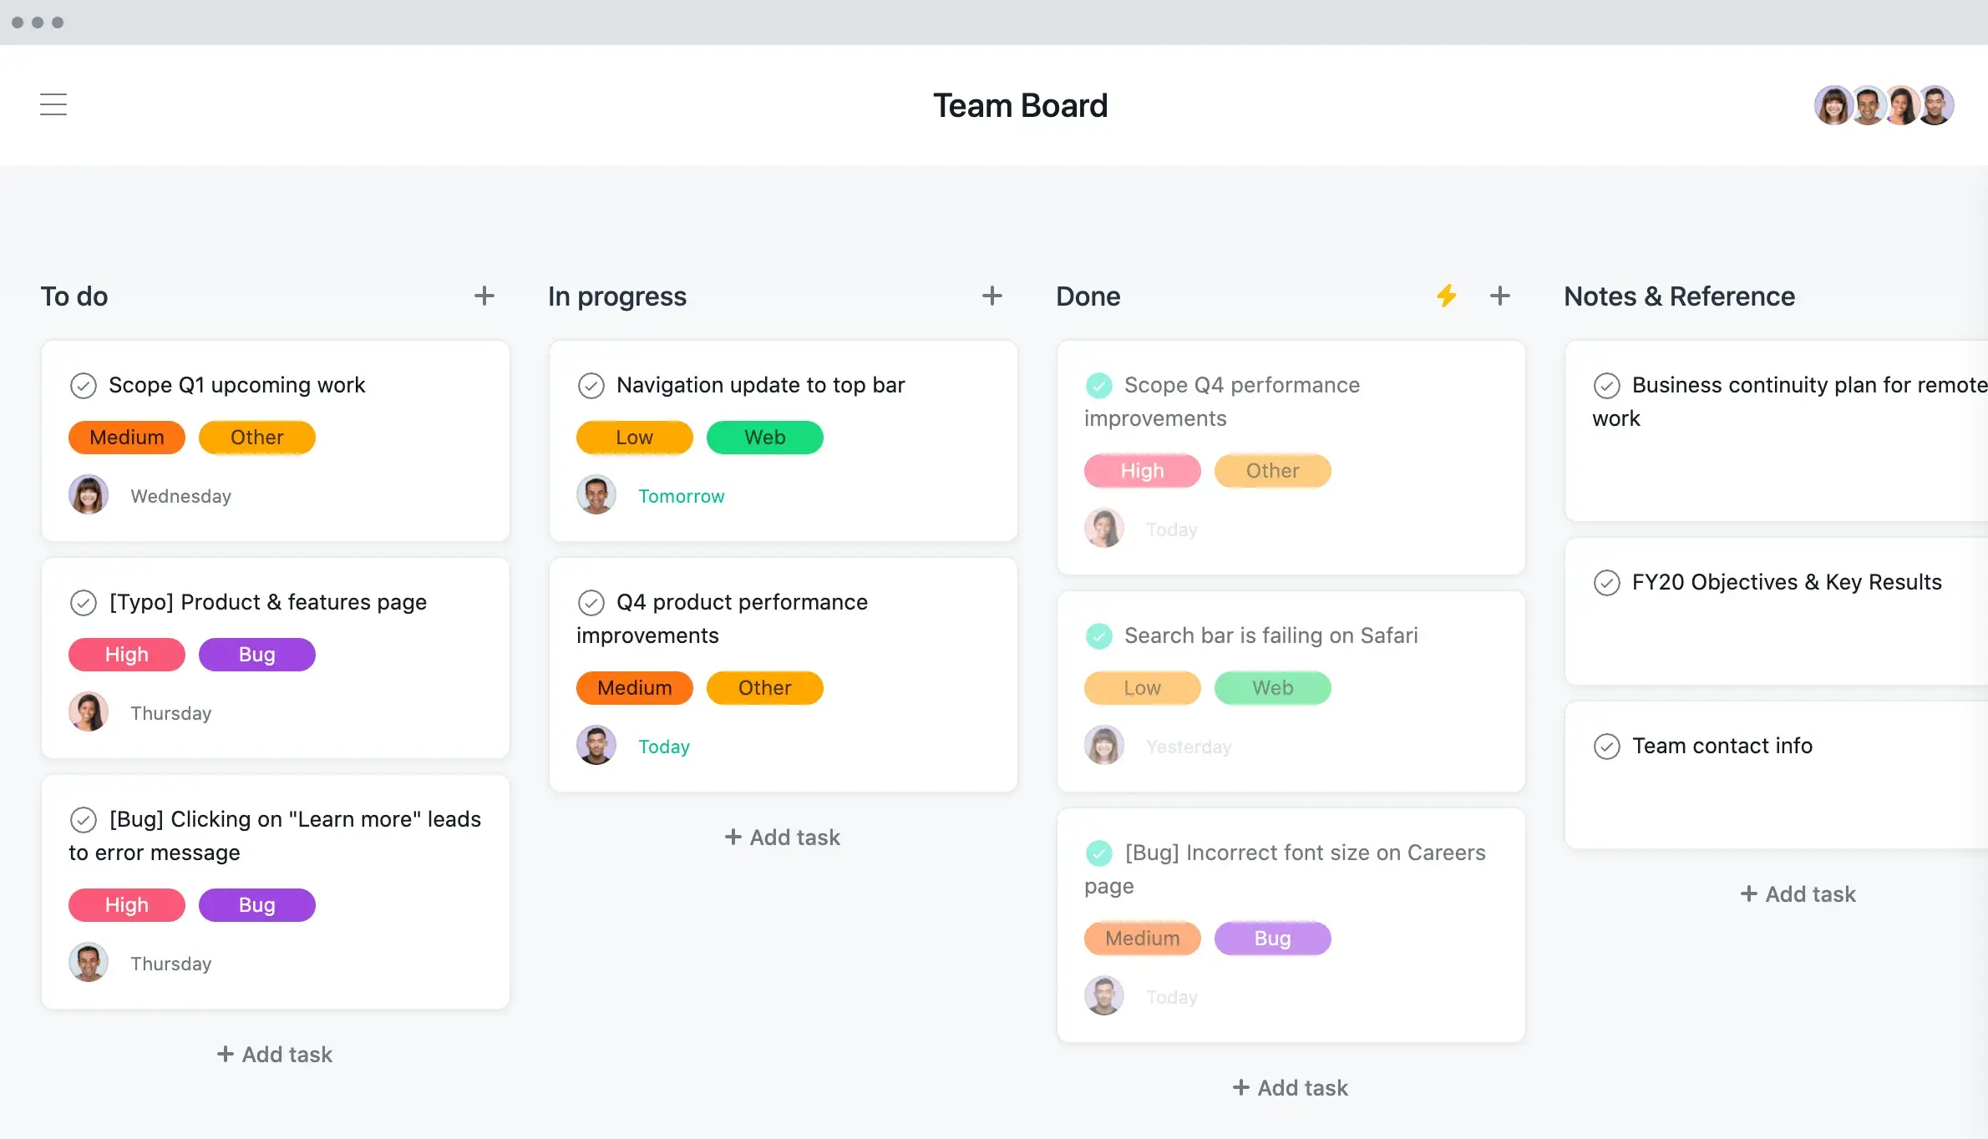Image resolution: width=1988 pixels, height=1139 pixels.
Task: Click the Bug label on Clicking Learn more task
Action: click(256, 904)
